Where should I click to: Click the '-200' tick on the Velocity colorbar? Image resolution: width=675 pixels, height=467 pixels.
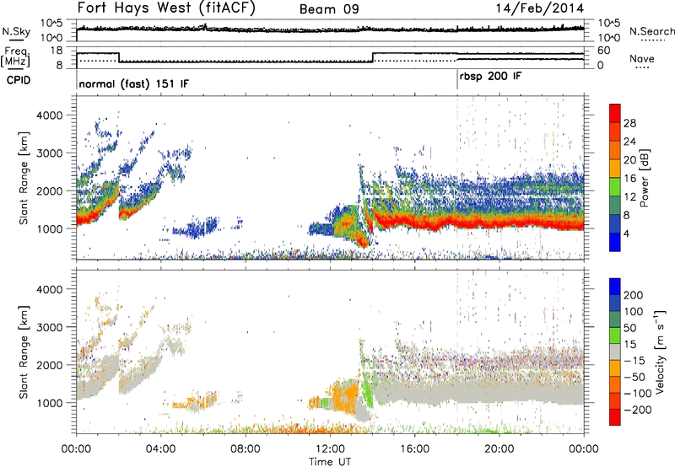638,410
